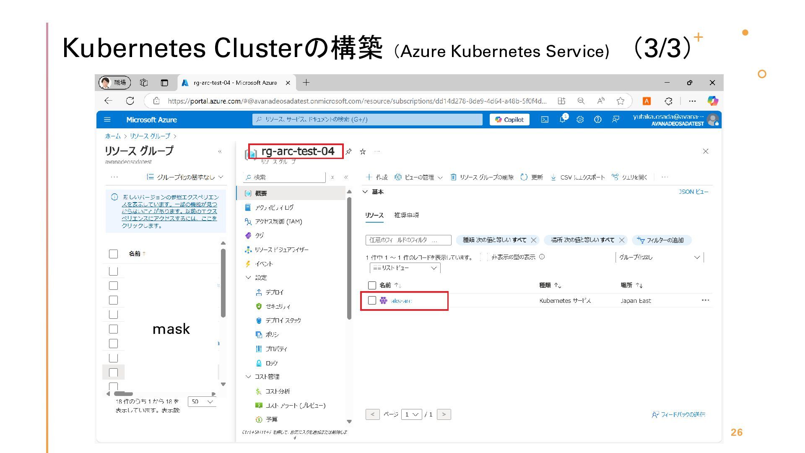This screenshot has height=453, width=805.
Task: Open read aloud icon in address bar
Action: pyautogui.click(x=601, y=101)
